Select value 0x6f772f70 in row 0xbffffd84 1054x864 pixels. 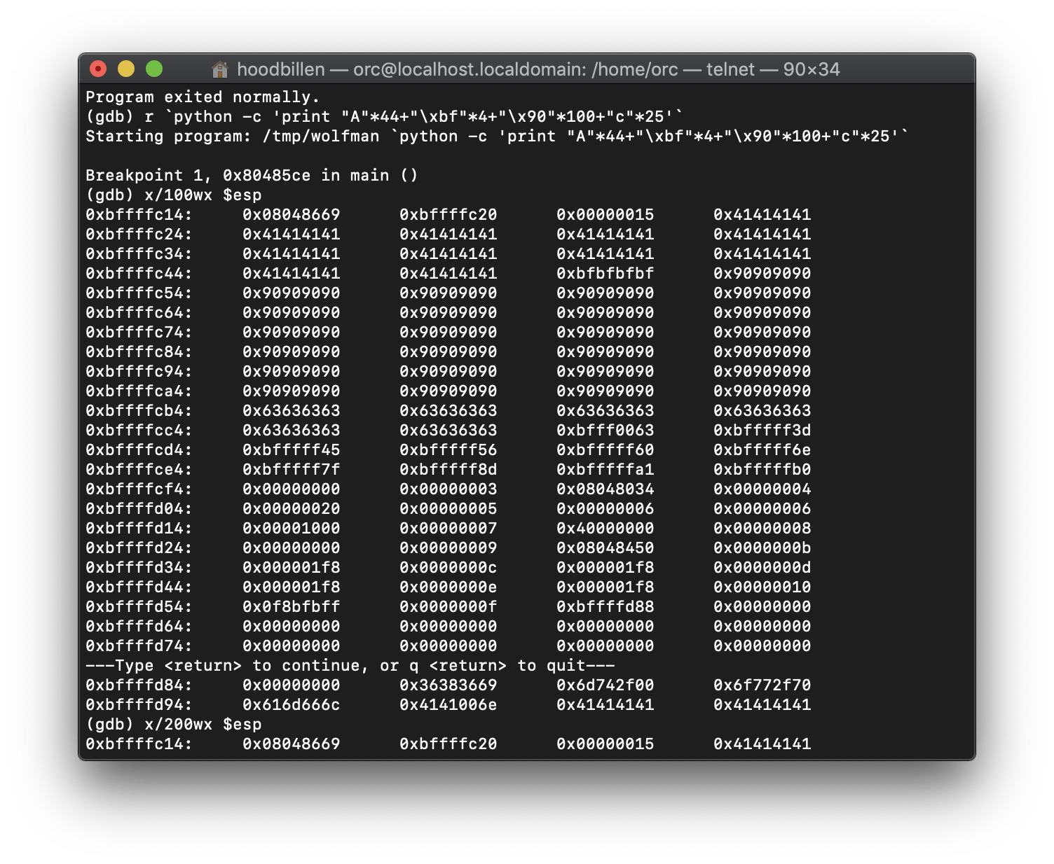tap(762, 685)
